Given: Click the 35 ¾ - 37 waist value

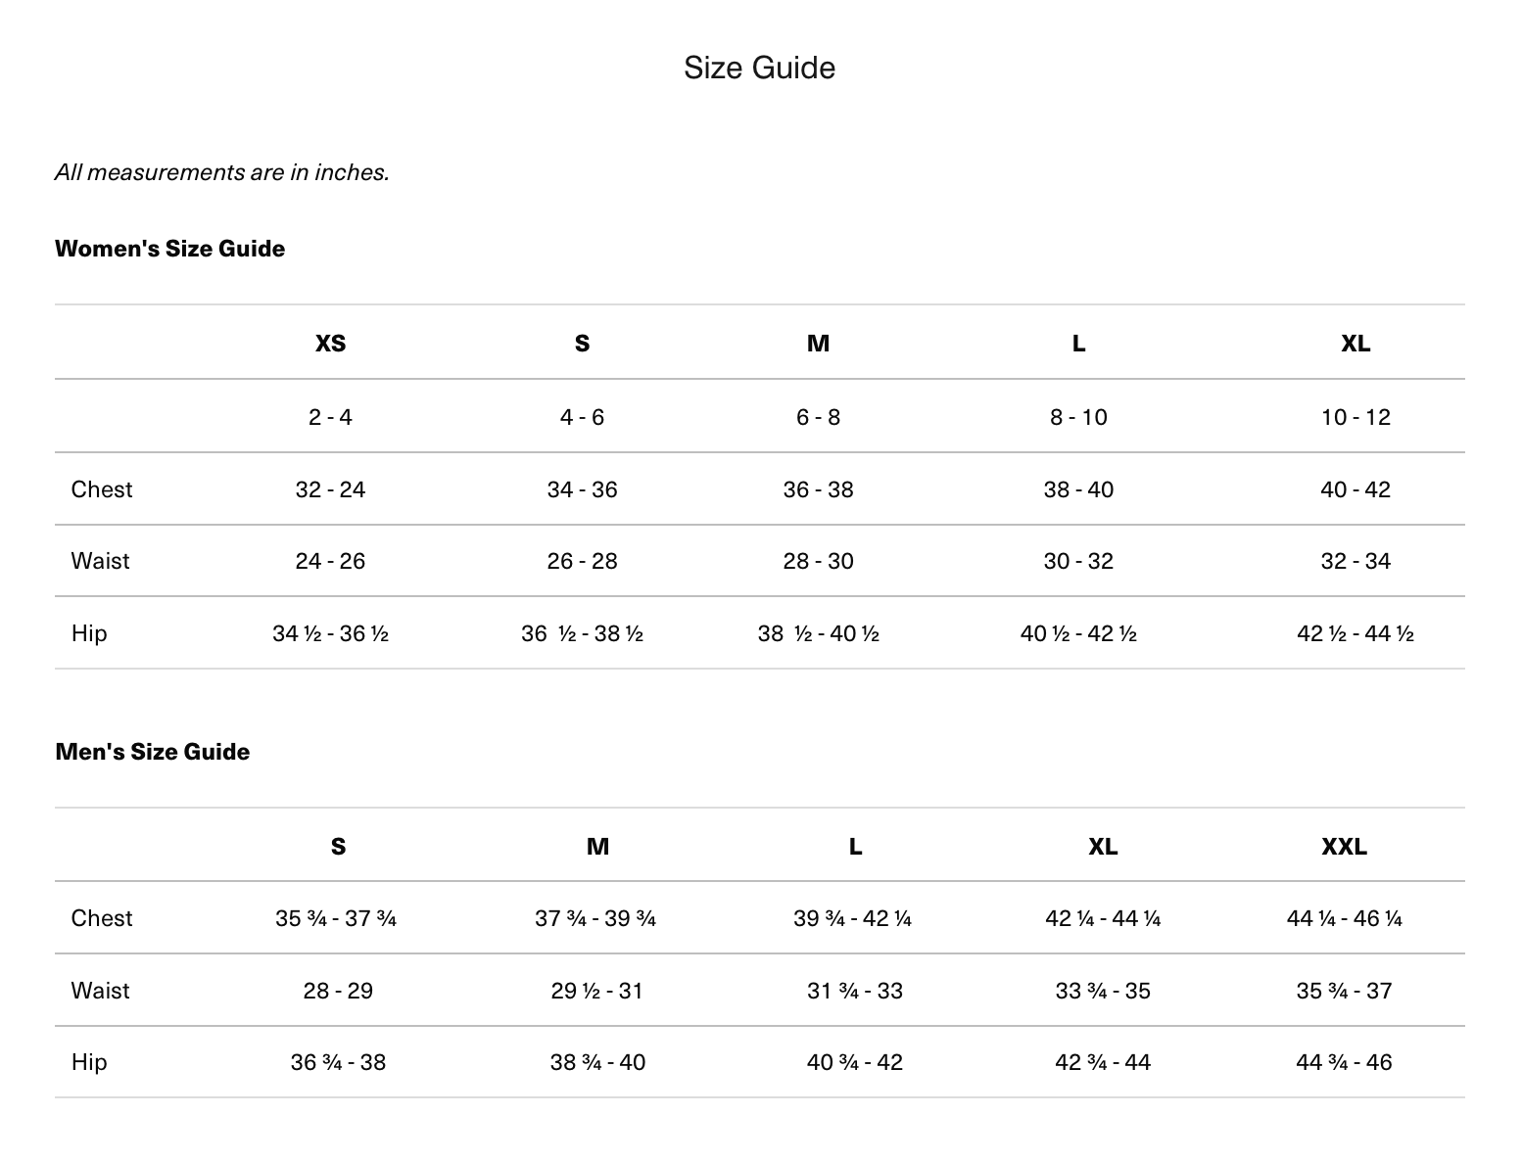Looking at the screenshot, I should 1344,991.
